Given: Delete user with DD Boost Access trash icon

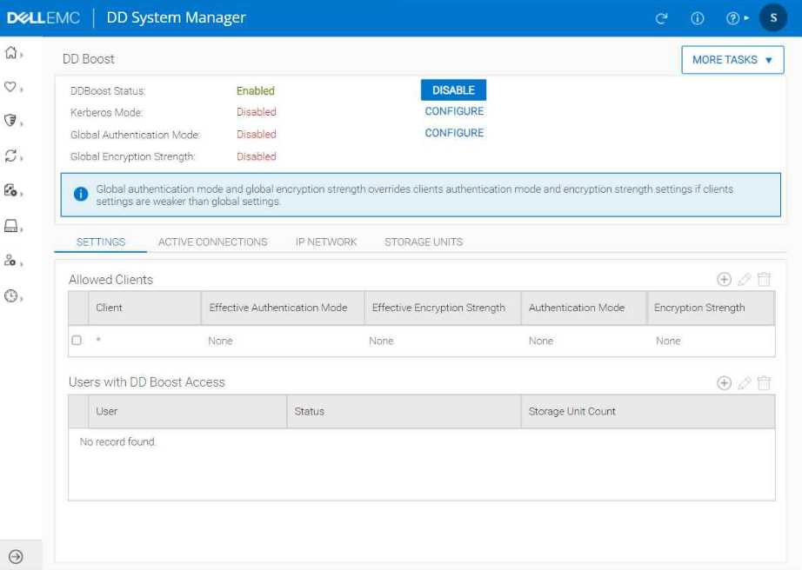Looking at the screenshot, I should click(764, 383).
